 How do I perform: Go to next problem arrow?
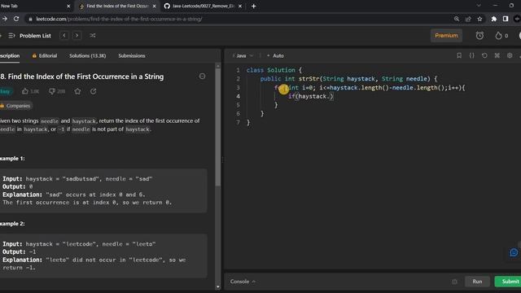77,36
